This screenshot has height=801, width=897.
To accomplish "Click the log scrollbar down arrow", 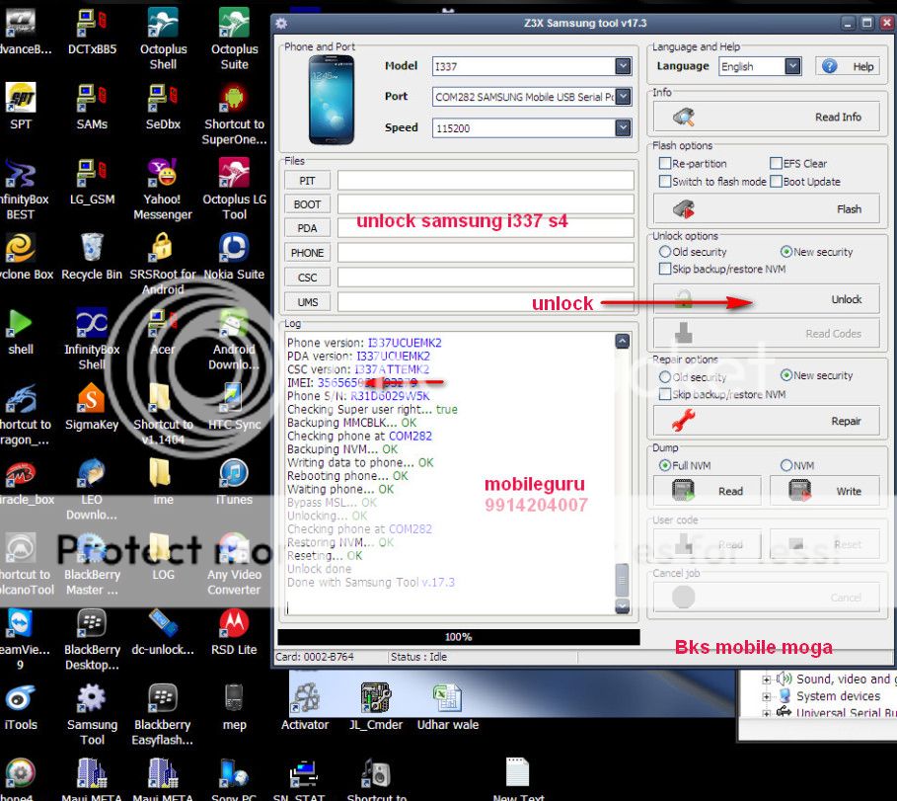I will pyautogui.click(x=622, y=605).
